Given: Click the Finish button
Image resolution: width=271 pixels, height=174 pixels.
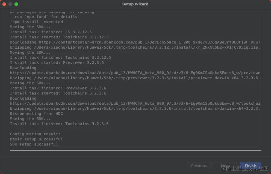Looking at the screenshot, I should click(x=250, y=166).
